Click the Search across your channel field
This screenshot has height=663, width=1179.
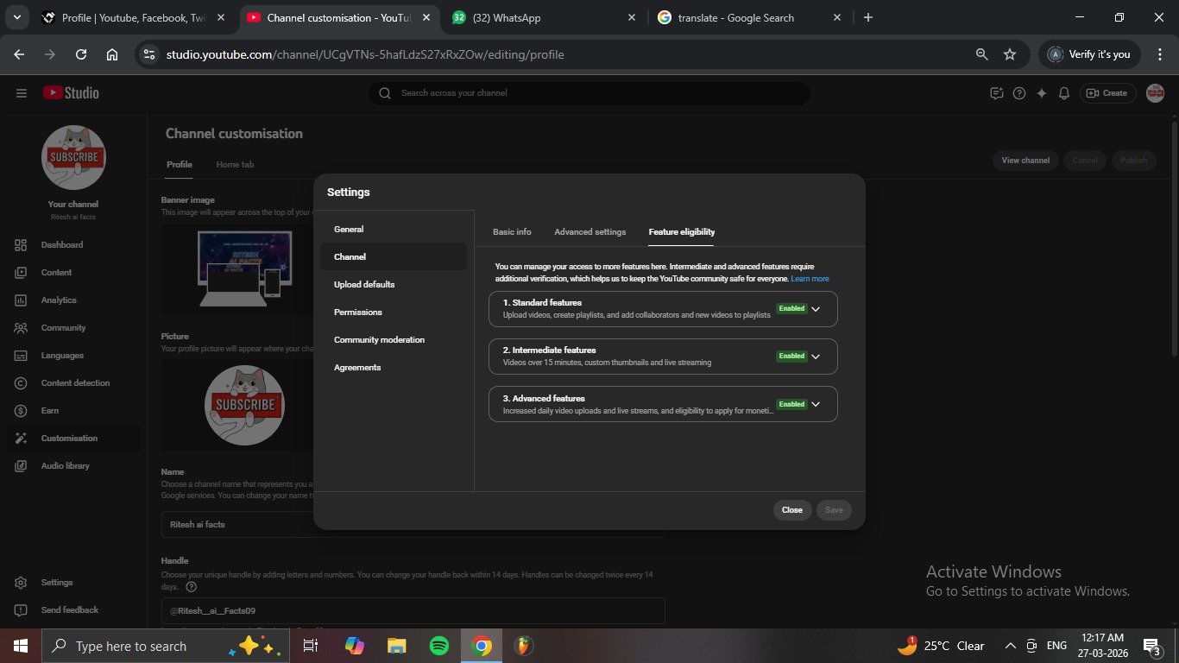point(589,93)
